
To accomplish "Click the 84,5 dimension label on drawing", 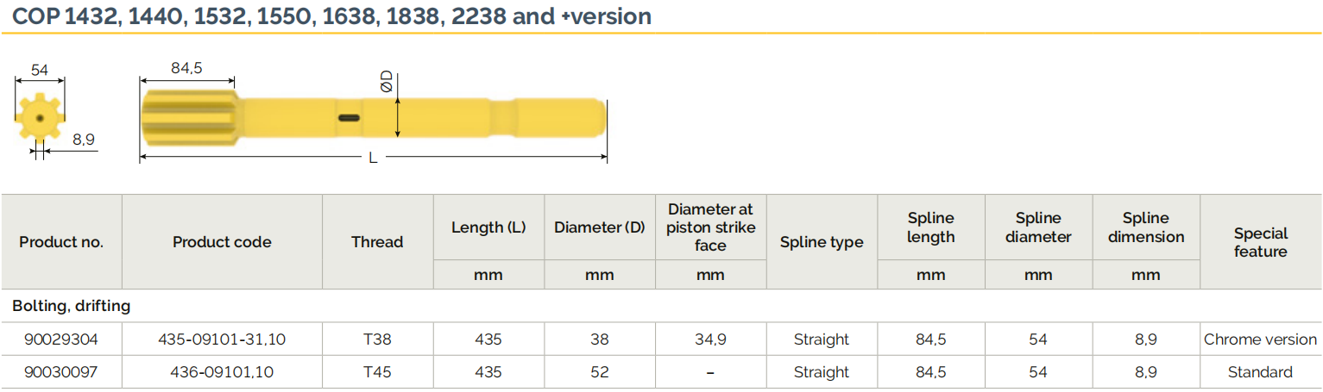I will (x=186, y=69).
